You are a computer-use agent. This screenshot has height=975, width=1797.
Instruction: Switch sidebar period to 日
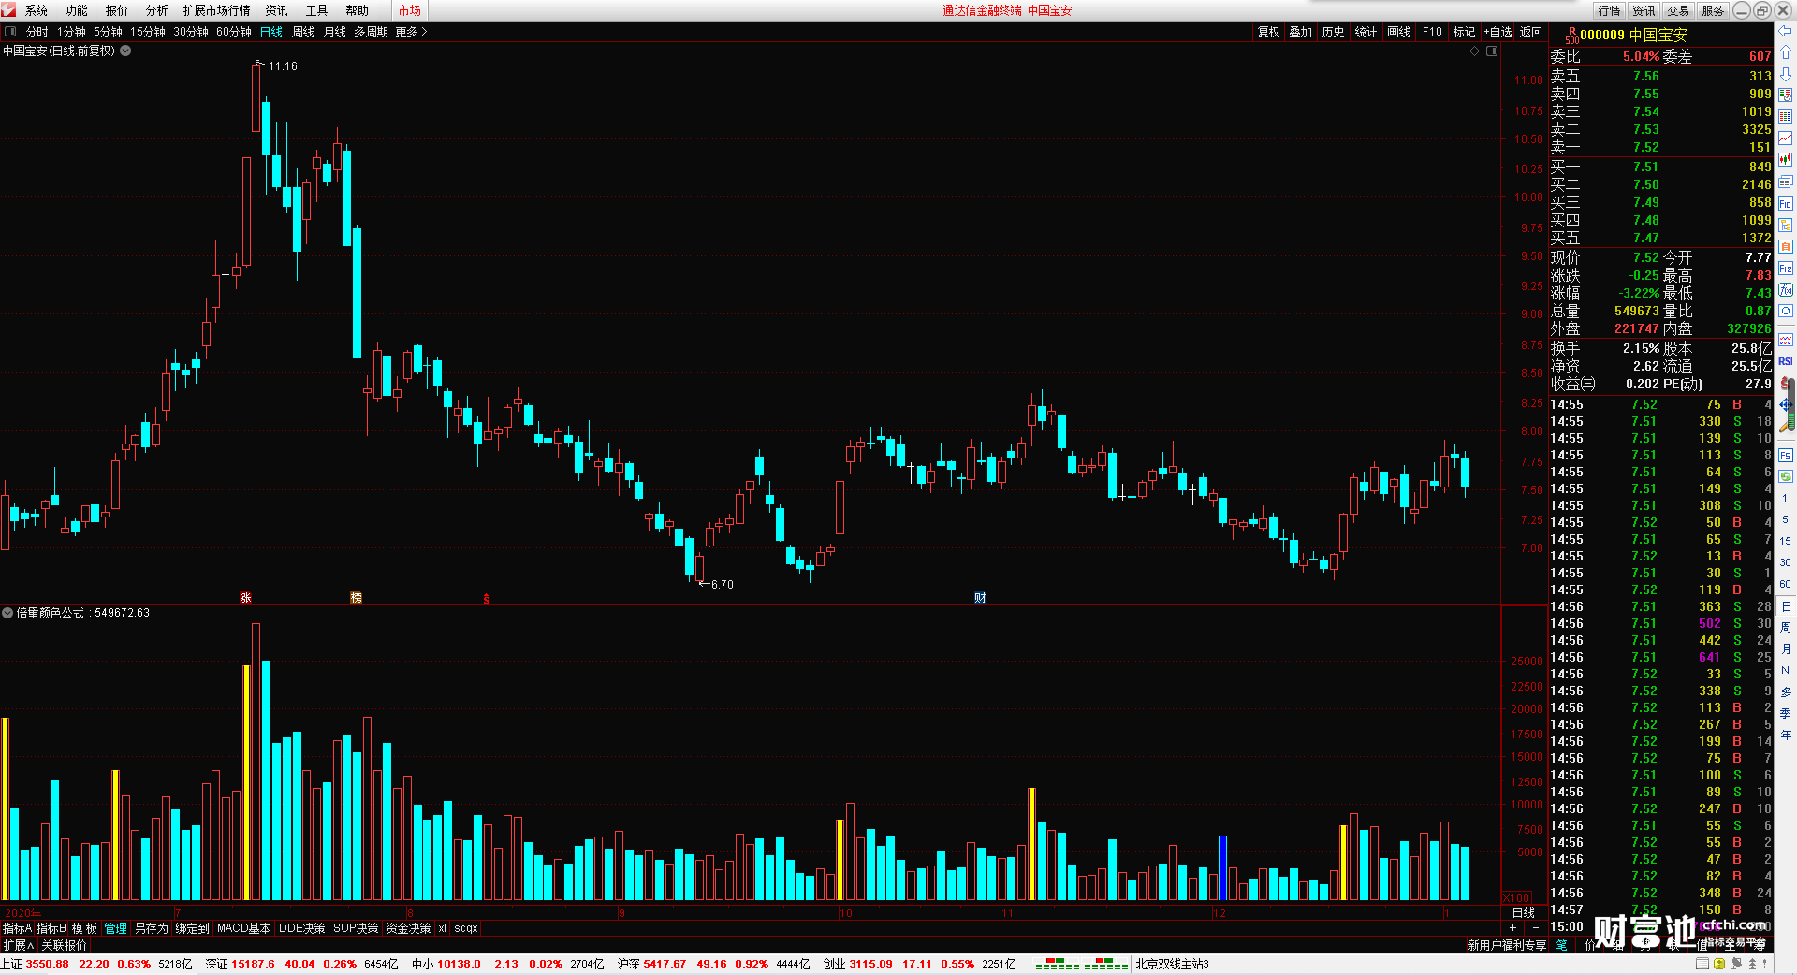point(1786,606)
